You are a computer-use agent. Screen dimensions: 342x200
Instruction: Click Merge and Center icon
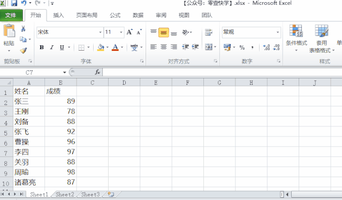coord(209,47)
